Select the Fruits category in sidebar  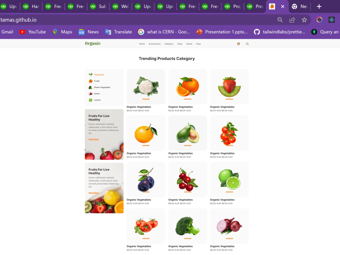(94, 81)
